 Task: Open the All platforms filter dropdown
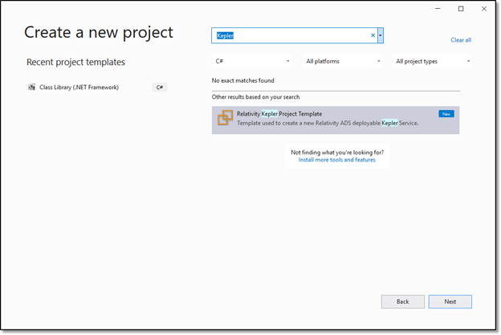[x=342, y=61]
